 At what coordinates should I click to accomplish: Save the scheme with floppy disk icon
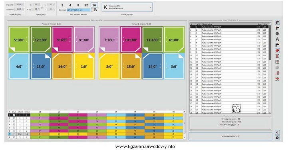click(95, 10)
